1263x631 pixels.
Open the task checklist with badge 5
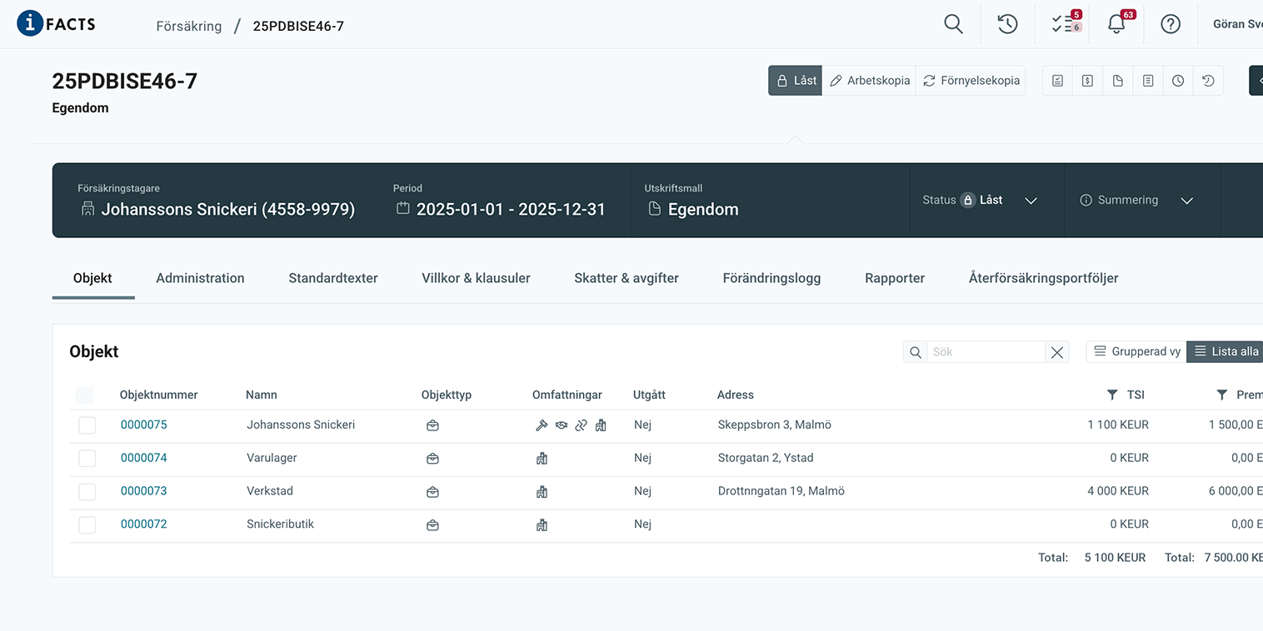[1065, 24]
